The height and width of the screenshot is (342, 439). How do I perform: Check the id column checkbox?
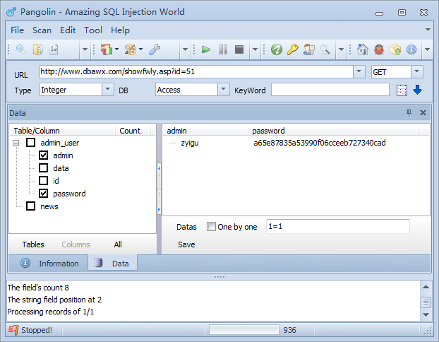tap(43, 180)
